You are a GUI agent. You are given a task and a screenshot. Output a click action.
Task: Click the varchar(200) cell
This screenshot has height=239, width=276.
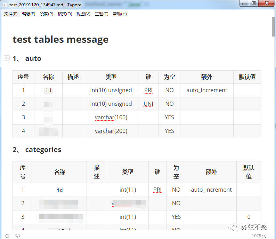click(x=111, y=131)
